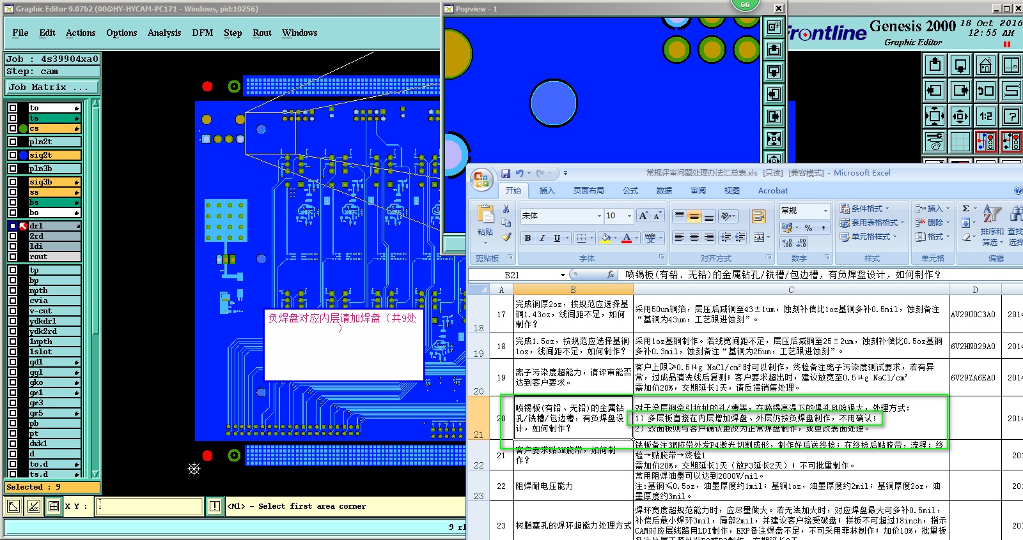Expand the Name Box dropdown for B21
Image resolution: width=1023 pixels, height=540 pixels.
tap(563, 275)
